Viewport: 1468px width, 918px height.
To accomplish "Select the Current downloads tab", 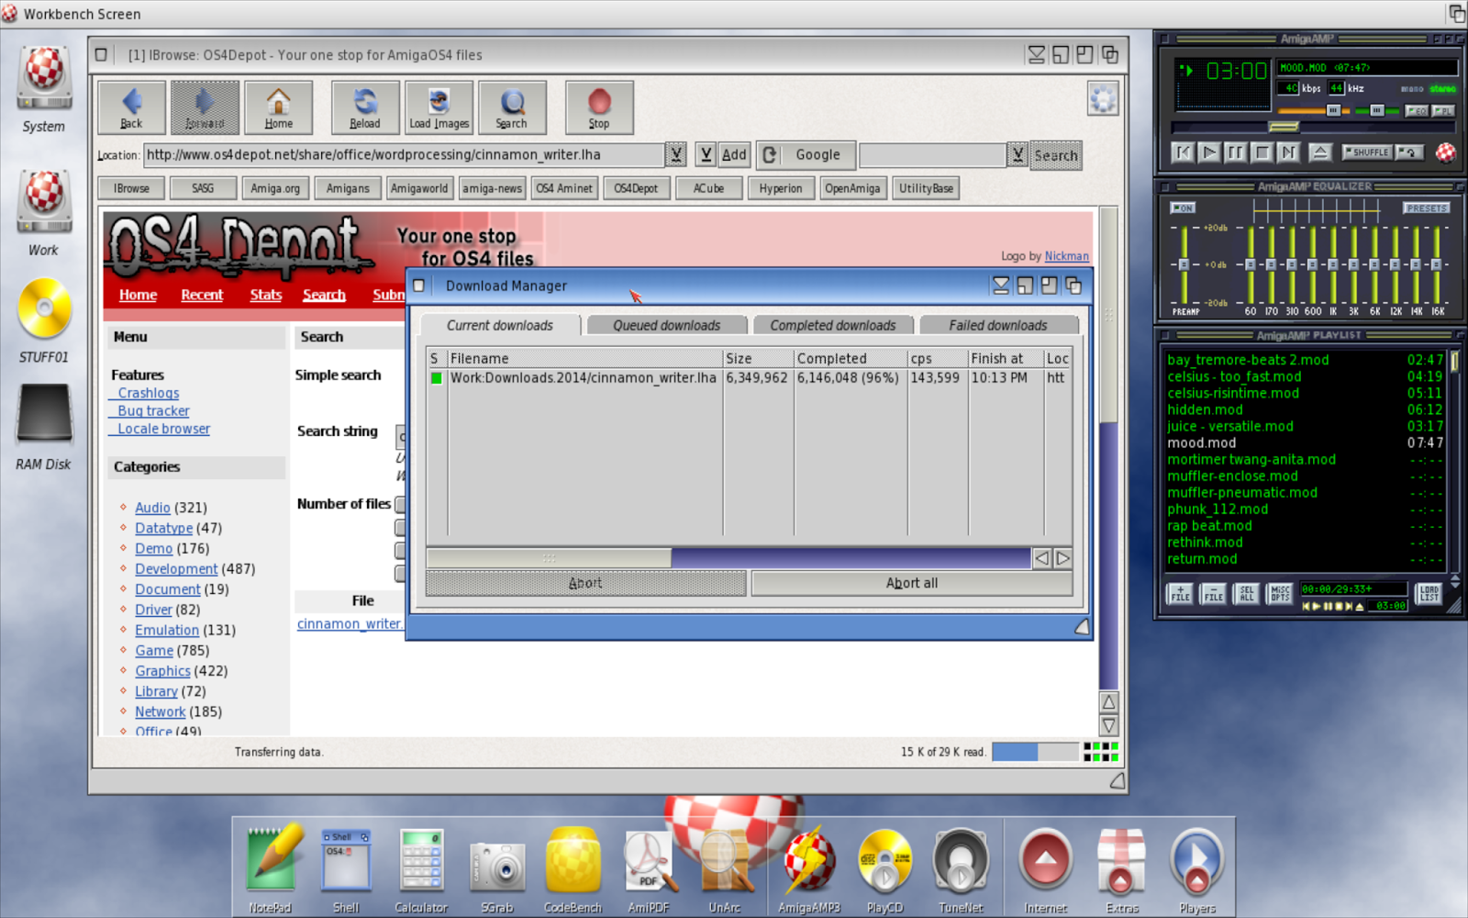I will [x=500, y=325].
